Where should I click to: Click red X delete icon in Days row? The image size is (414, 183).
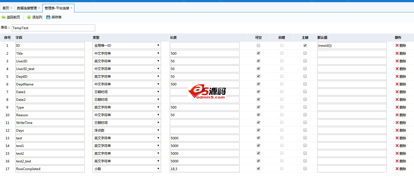(x=397, y=130)
